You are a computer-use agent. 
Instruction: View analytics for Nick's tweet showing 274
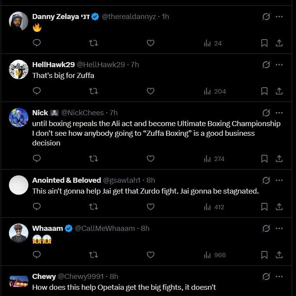coord(214,159)
